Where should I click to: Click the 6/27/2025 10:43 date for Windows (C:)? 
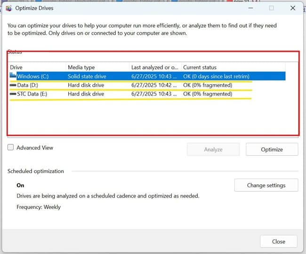coord(154,76)
